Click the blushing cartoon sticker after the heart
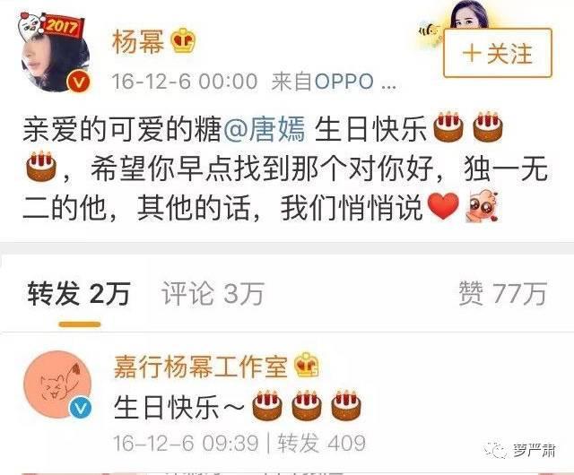This screenshot has height=475, width=574. pos(483,206)
